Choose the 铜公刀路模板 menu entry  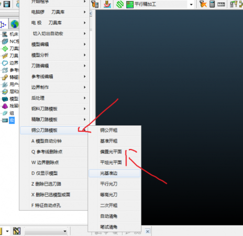tap(54, 130)
